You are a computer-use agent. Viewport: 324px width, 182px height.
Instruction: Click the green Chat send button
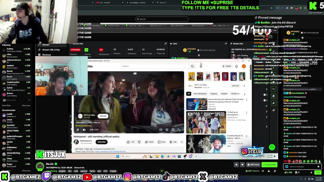point(318,172)
